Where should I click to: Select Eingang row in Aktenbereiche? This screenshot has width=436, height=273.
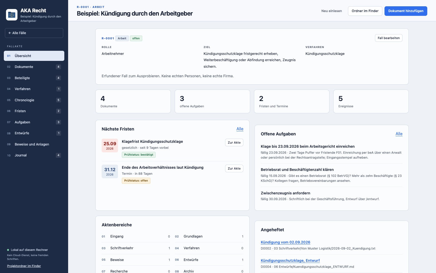pyautogui.click(x=136, y=236)
